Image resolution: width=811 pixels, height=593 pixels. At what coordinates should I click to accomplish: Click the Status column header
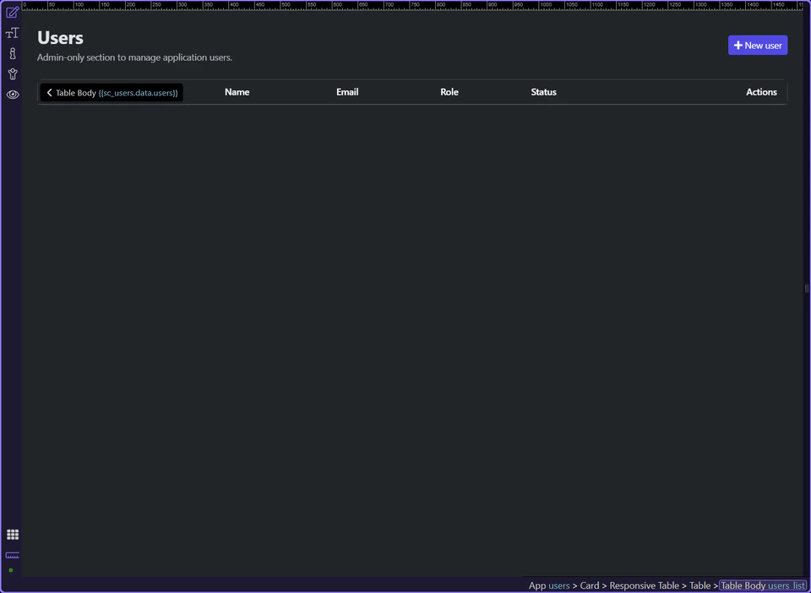[543, 92]
